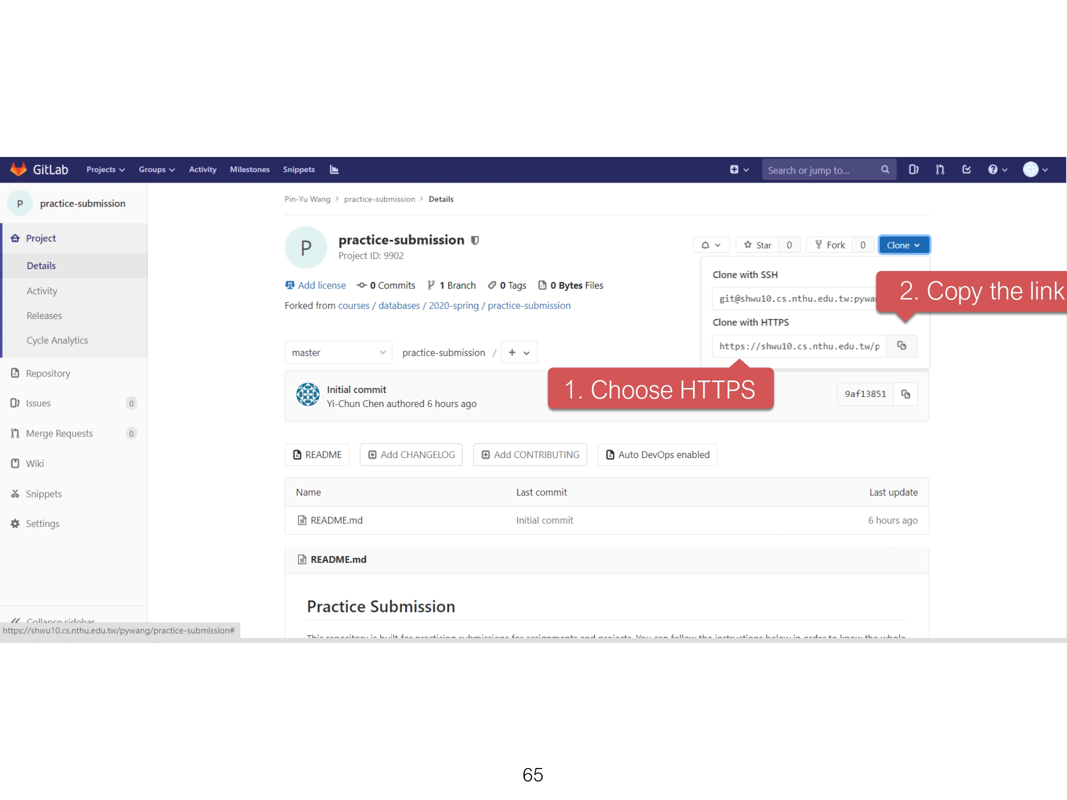Expand the plus add-file dropdown

tap(518, 352)
